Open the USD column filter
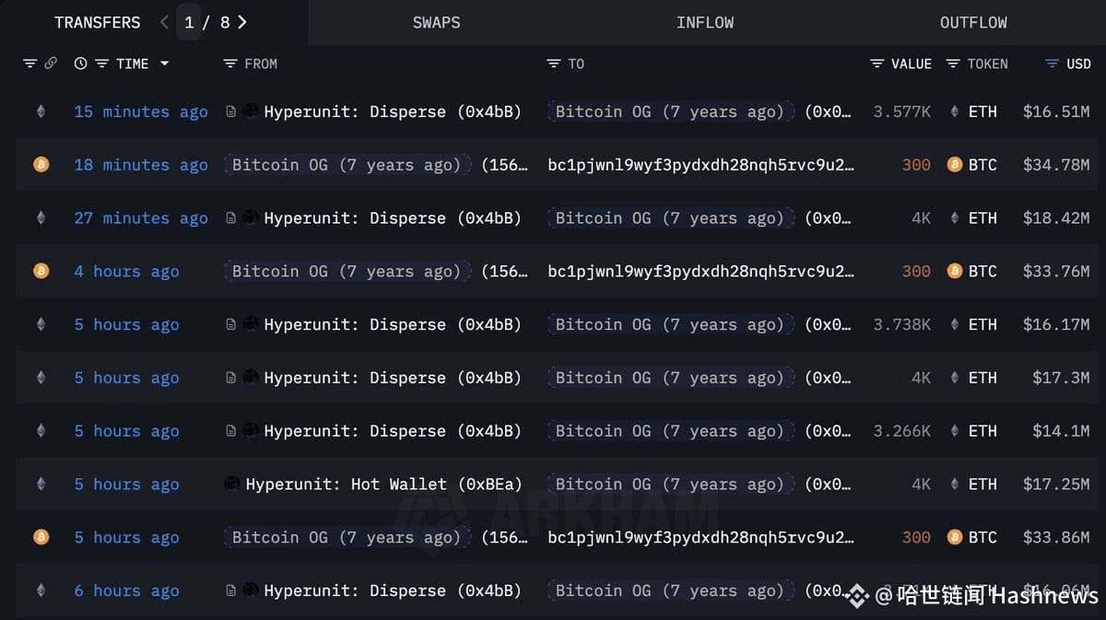The width and height of the screenshot is (1106, 620). click(x=1052, y=64)
